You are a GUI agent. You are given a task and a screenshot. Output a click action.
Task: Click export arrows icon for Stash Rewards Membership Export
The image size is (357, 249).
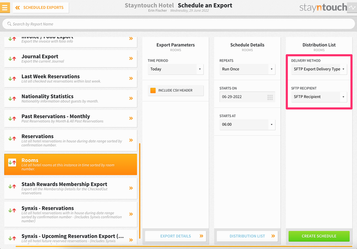[x=12, y=186]
